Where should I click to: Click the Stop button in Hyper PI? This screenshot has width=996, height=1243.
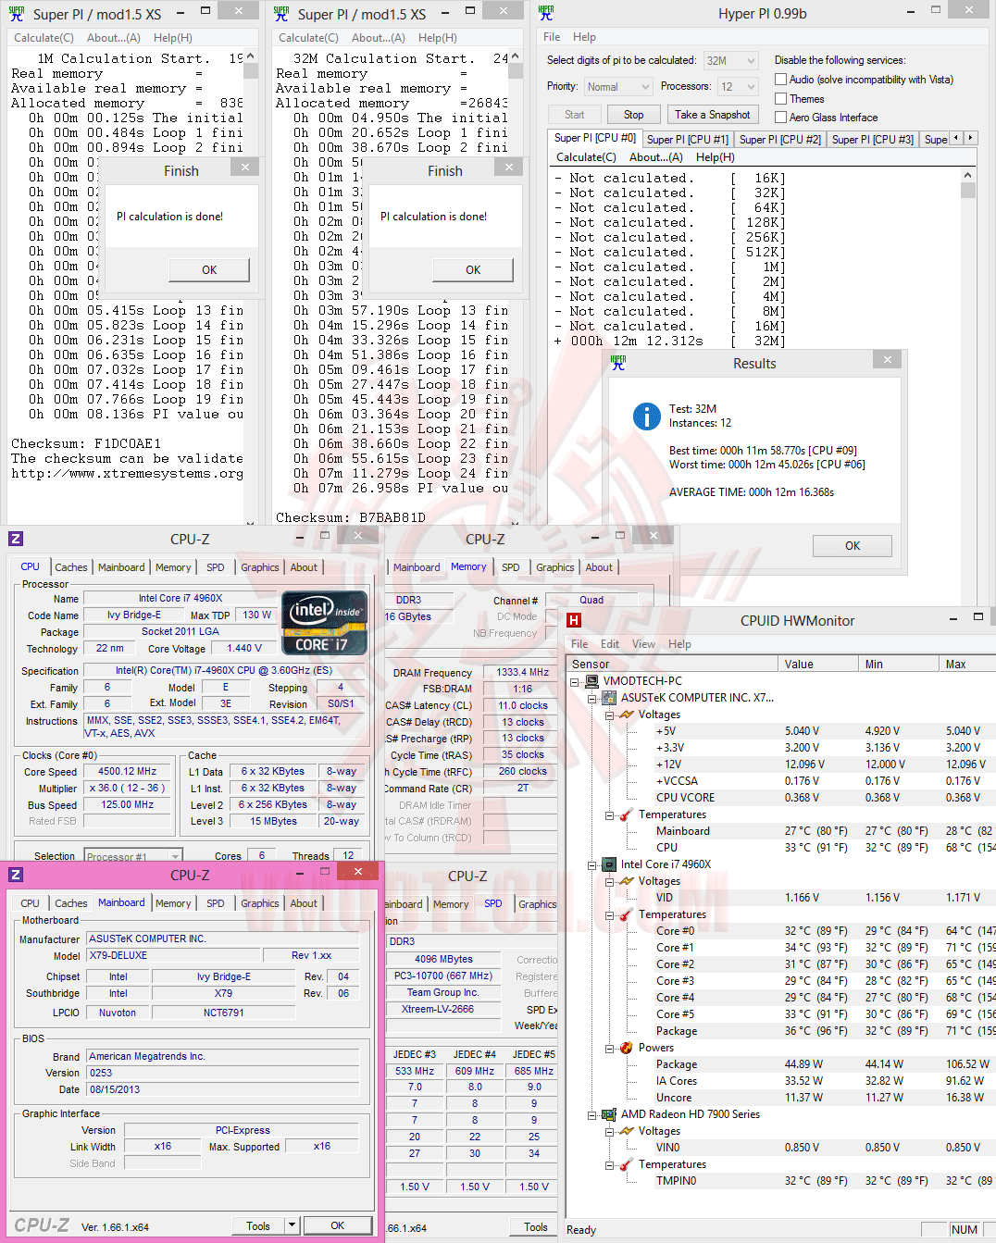point(633,115)
